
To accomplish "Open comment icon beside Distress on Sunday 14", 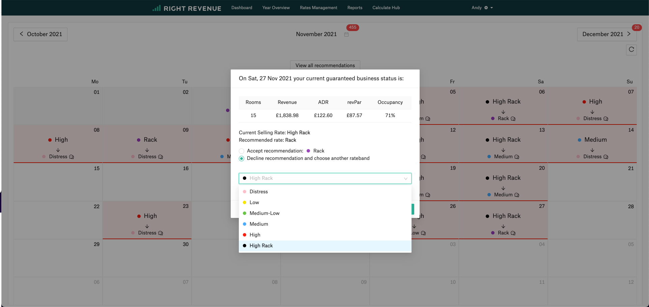I will tap(606, 157).
